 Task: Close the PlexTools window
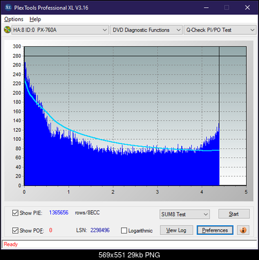[x=247, y=8]
